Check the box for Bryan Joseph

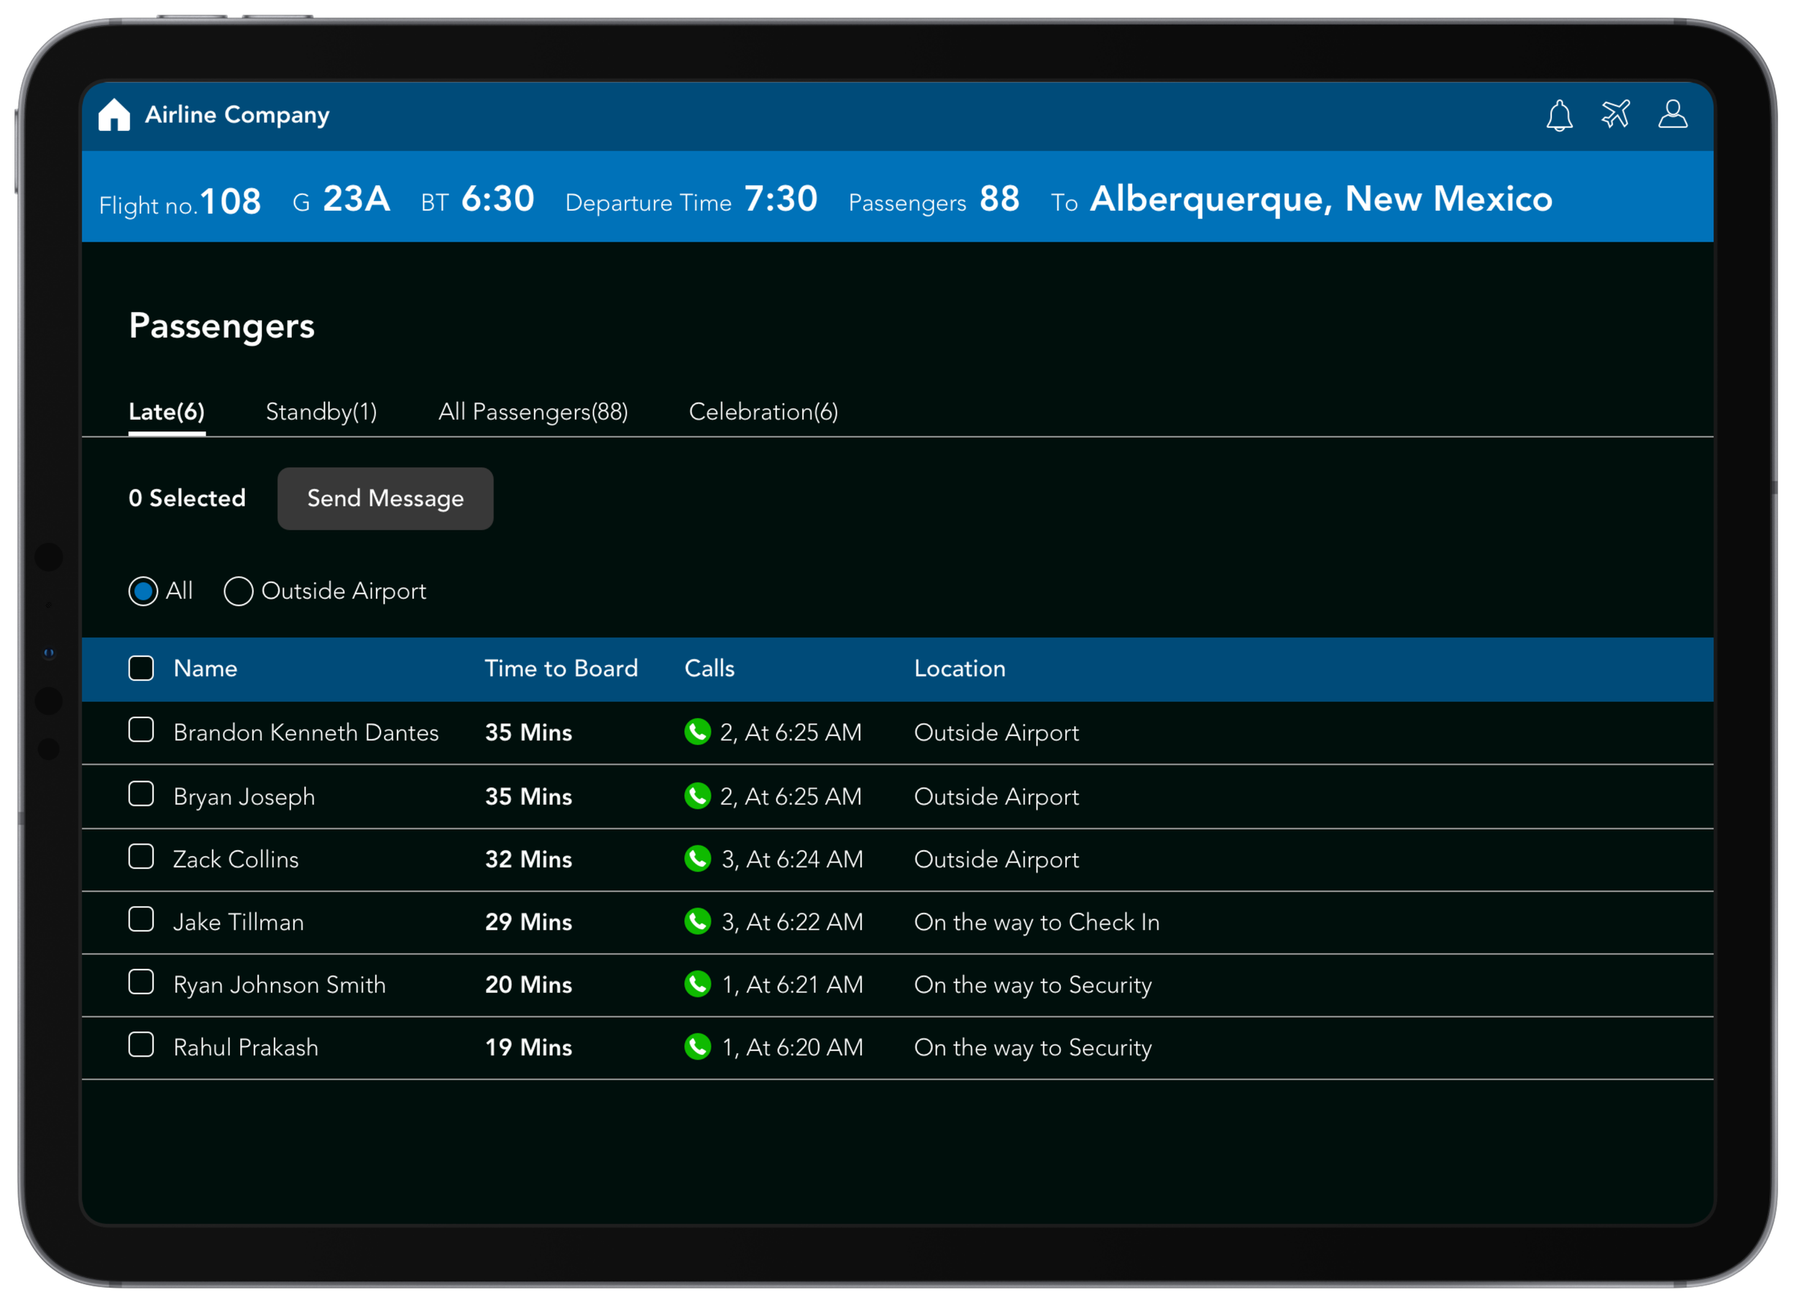141,794
